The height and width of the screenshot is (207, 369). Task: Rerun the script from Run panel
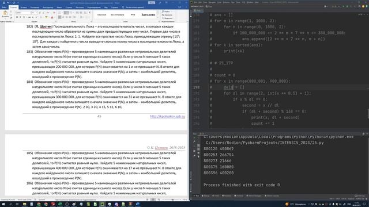tap(194, 137)
